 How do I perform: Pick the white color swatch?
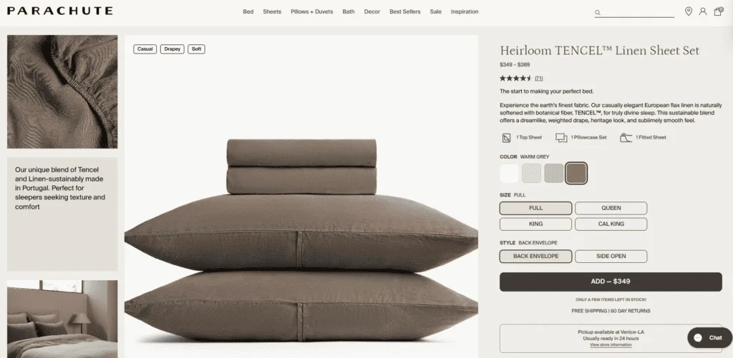[x=509, y=173]
